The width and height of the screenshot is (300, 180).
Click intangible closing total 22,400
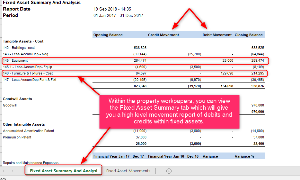click(x=259, y=144)
